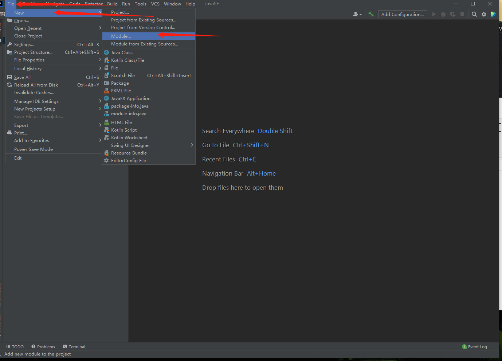
Task: Click the Run with Coverage toolbar icon
Action: [x=453, y=14]
